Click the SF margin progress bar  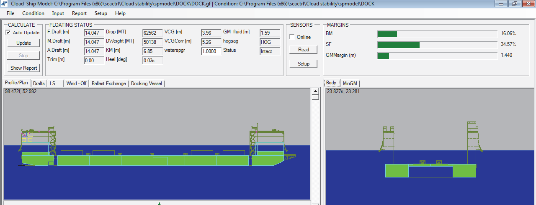click(437, 45)
